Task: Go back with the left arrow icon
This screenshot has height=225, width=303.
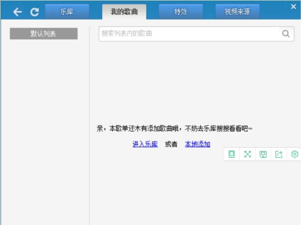Action: coord(17,12)
